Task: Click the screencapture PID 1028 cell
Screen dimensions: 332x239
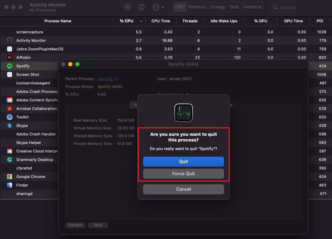Action: 321,32
